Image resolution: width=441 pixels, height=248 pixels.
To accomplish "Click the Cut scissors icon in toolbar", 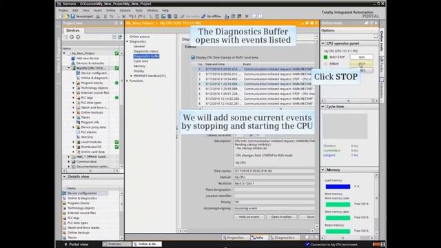I will coord(105,17).
